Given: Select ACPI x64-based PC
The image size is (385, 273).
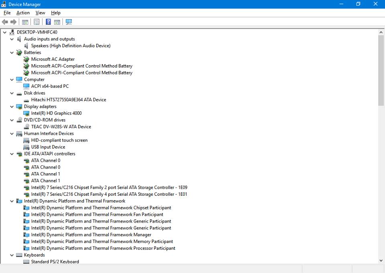Looking at the screenshot, I should tap(50, 86).
